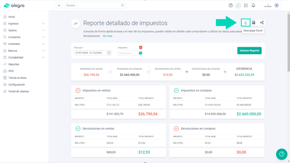This screenshot has height=163, width=290.
Task: Select IVA (19%) row in Impuestos en ventas
Action: click(118, 105)
